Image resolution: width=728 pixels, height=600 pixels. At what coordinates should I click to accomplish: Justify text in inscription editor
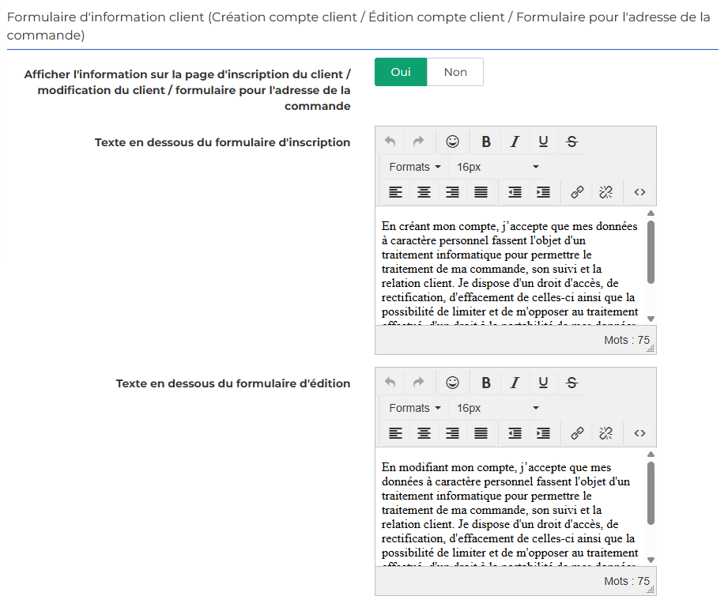tap(481, 192)
